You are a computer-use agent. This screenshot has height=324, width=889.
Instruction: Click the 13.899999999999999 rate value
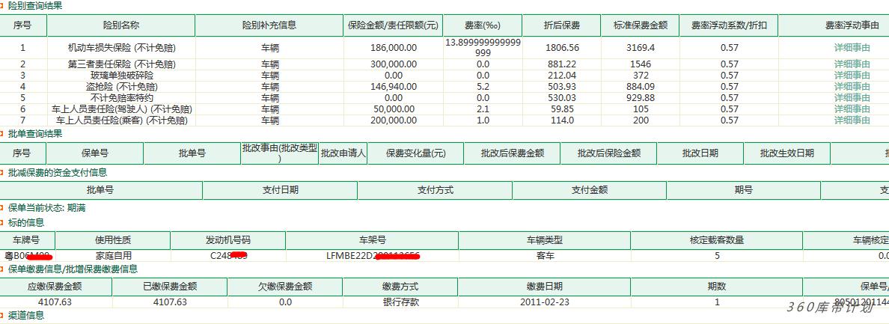point(483,48)
